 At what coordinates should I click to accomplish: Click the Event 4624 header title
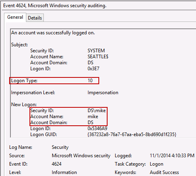tap(55, 6)
